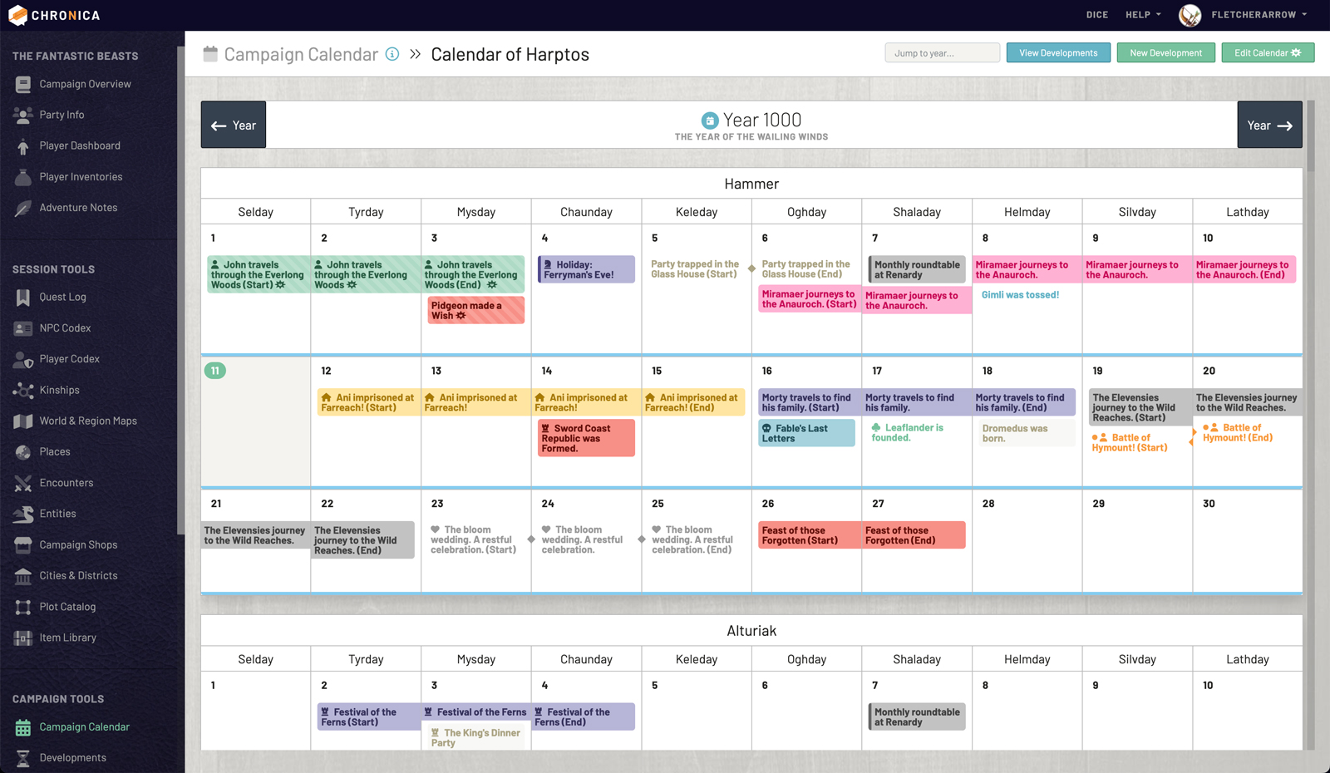Click the Year 1000 lock icon

pyautogui.click(x=710, y=121)
